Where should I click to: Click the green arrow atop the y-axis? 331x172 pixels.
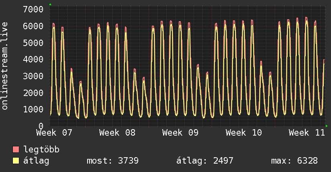(50, 4)
